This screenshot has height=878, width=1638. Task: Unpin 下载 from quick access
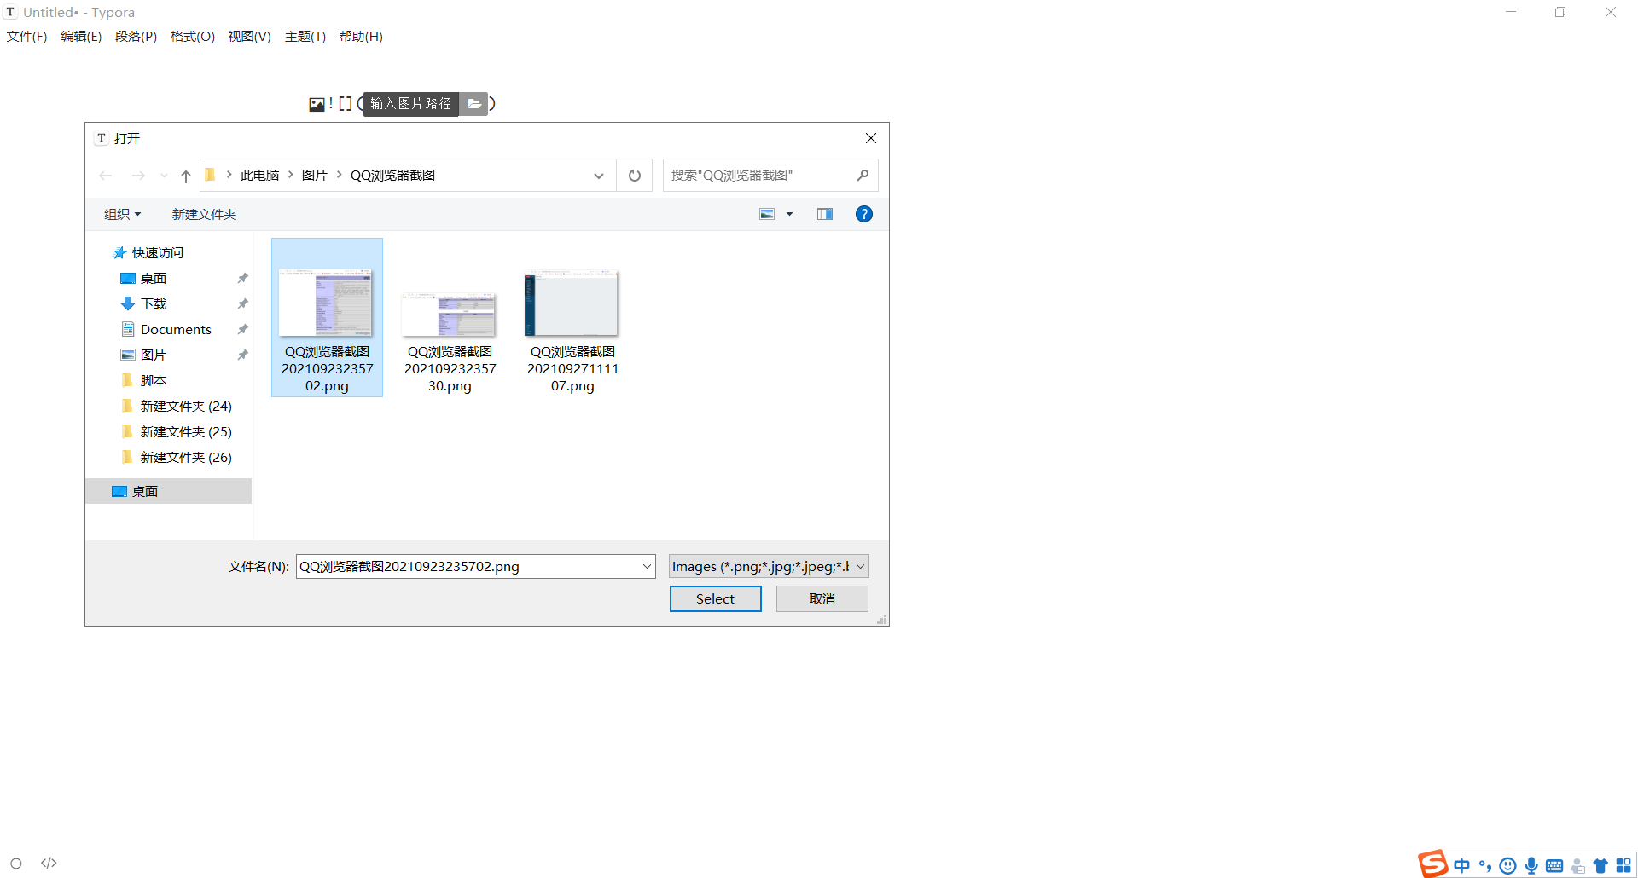coord(242,304)
